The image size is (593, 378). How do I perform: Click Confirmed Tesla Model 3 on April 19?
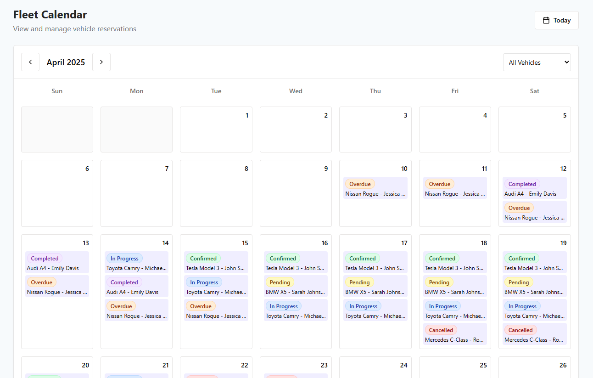[x=535, y=263]
